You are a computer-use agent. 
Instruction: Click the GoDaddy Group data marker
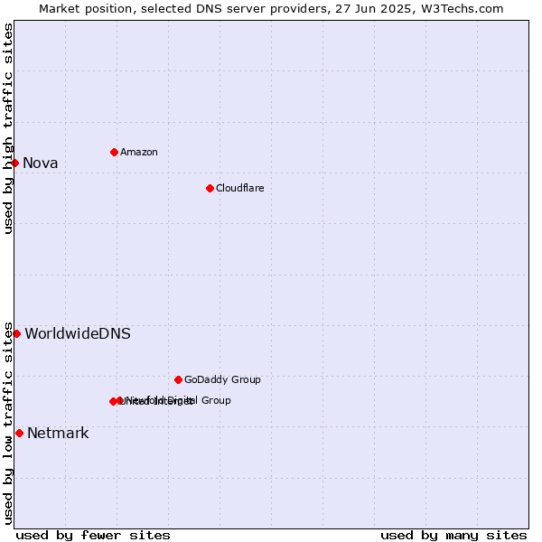(x=178, y=380)
